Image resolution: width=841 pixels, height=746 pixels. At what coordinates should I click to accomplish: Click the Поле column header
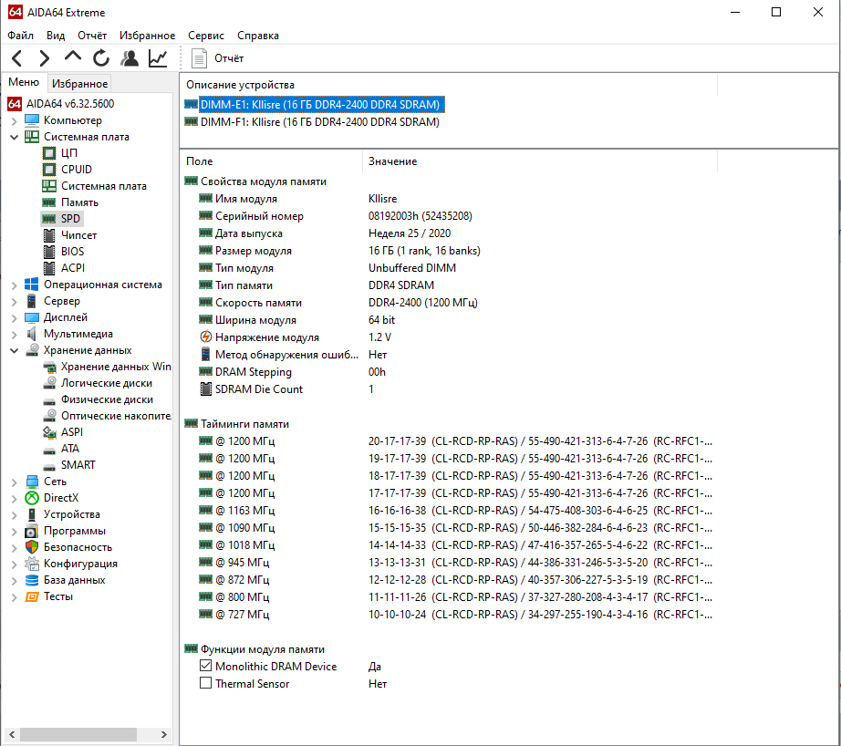tap(272, 161)
